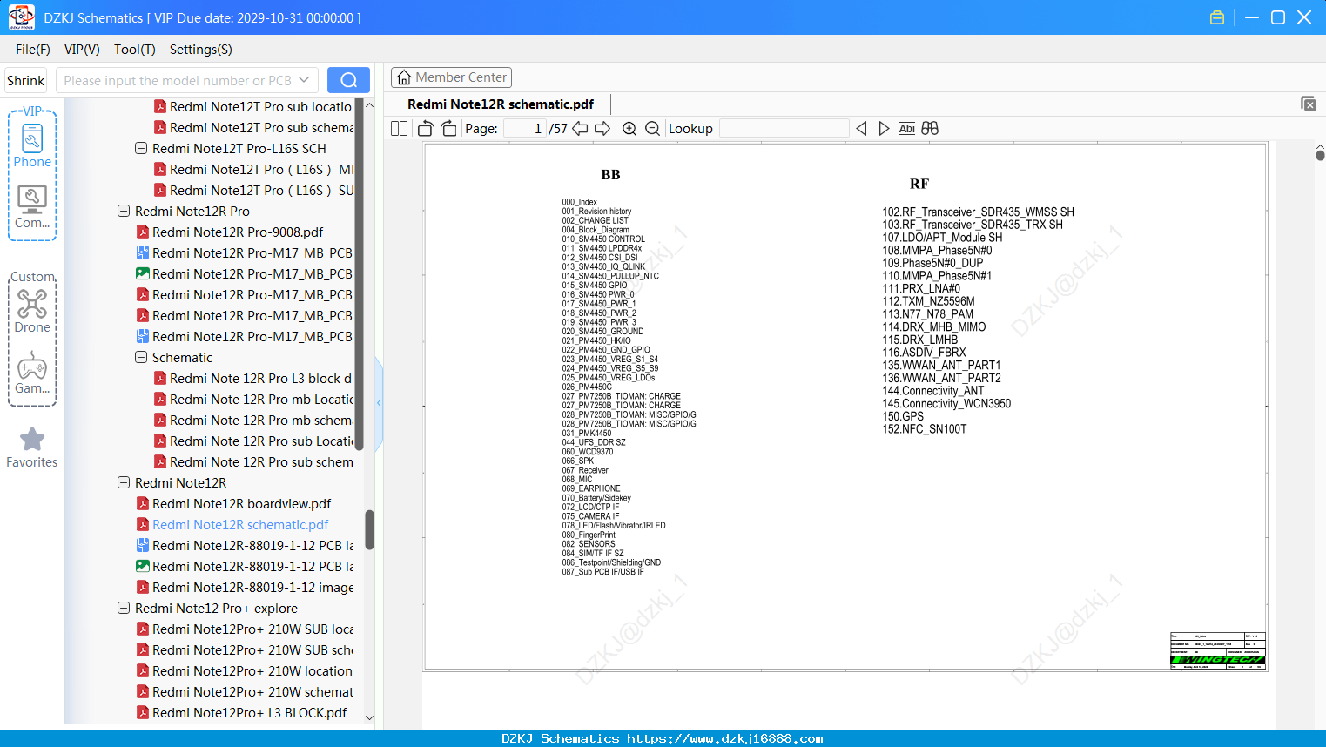The height and width of the screenshot is (747, 1326).
Task: Open Redmi Note12T Pro sub location file
Action: pyautogui.click(x=253, y=107)
